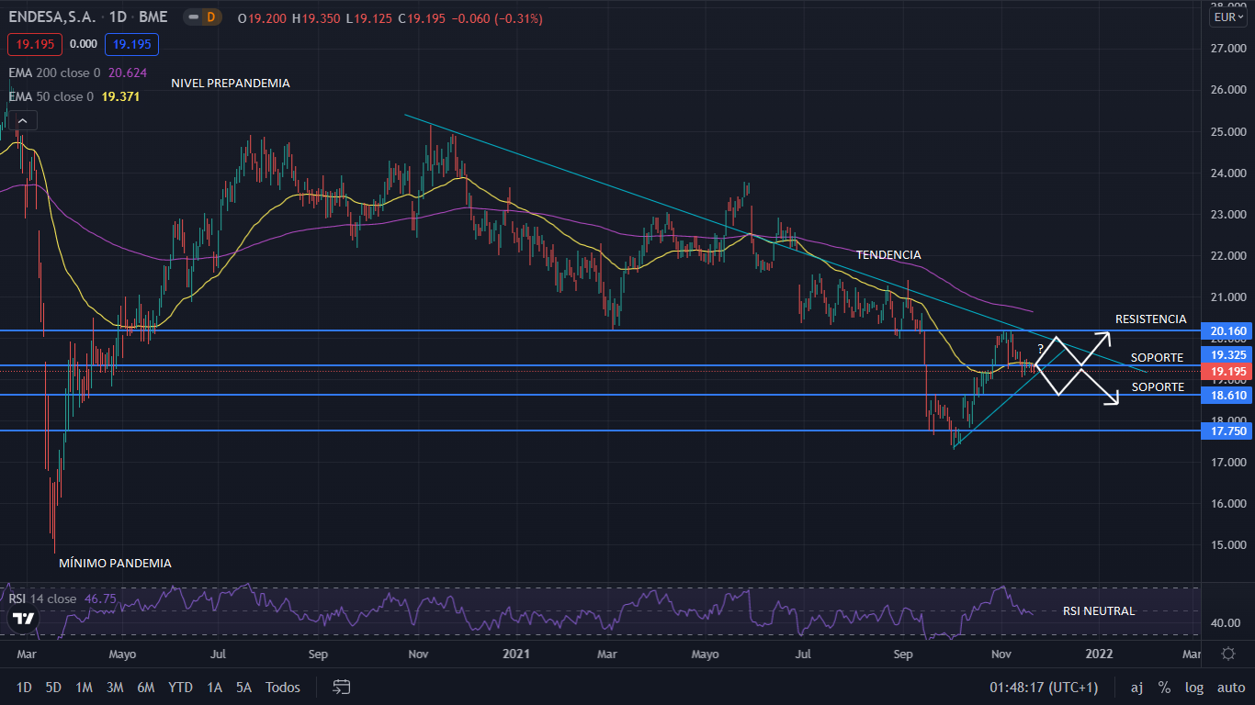Select the EMA 200 indicator legend

point(55,73)
